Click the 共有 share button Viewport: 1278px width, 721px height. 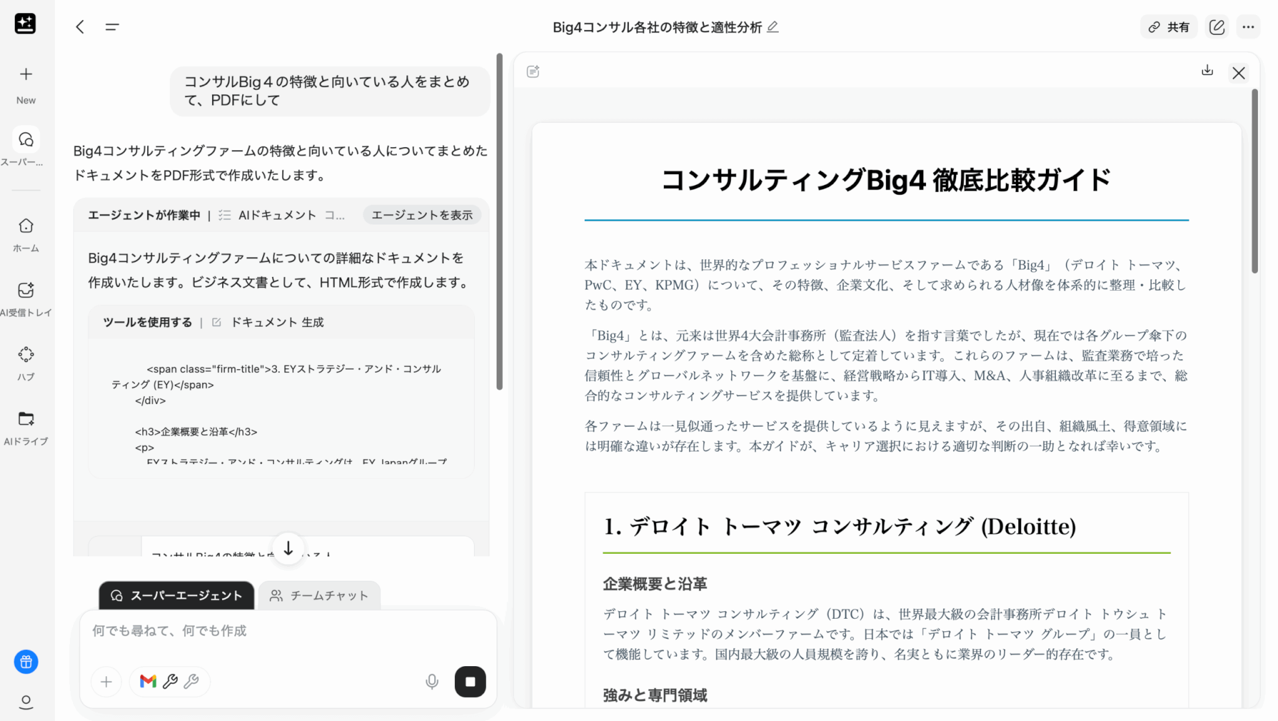coord(1169,27)
